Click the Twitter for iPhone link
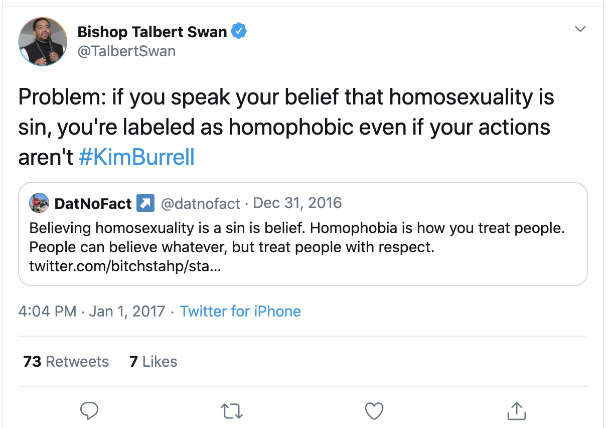This screenshot has height=428, width=613. [240, 311]
